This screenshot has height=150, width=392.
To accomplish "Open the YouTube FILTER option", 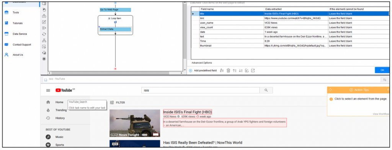I will pos(118,103).
